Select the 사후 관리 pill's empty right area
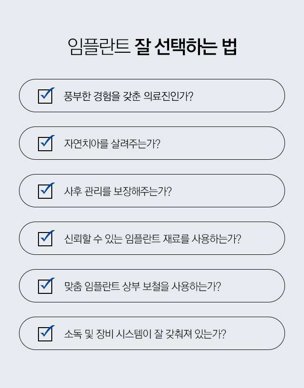The width and height of the screenshot is (304, 388). coord(228,191)
